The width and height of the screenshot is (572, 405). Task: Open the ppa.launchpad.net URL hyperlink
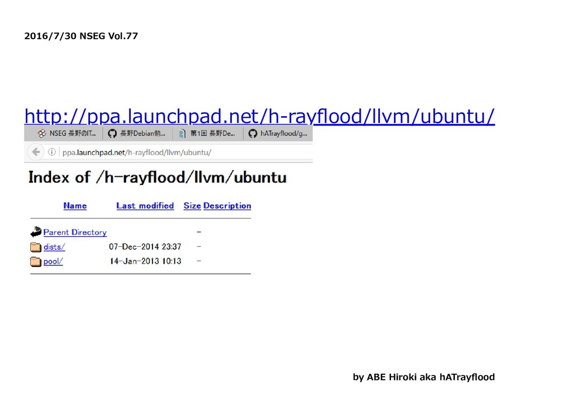(x=259, y=116)
